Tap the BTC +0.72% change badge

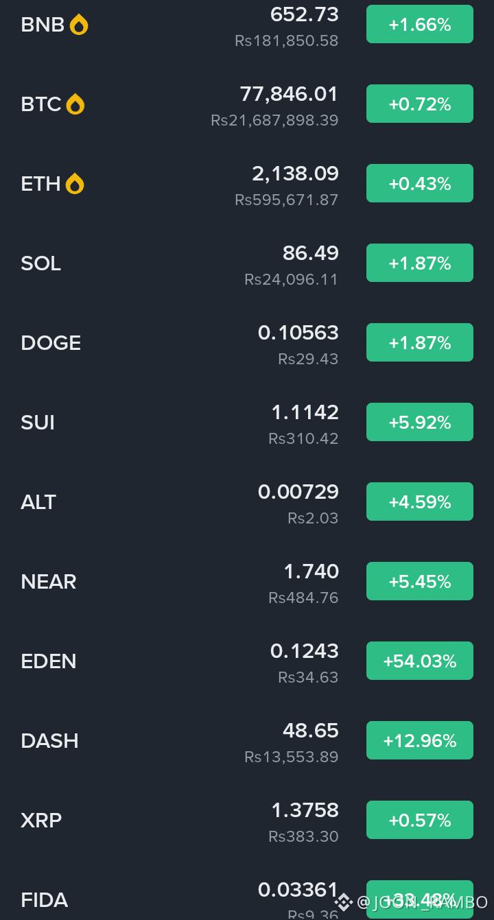[x=420, y=104]
